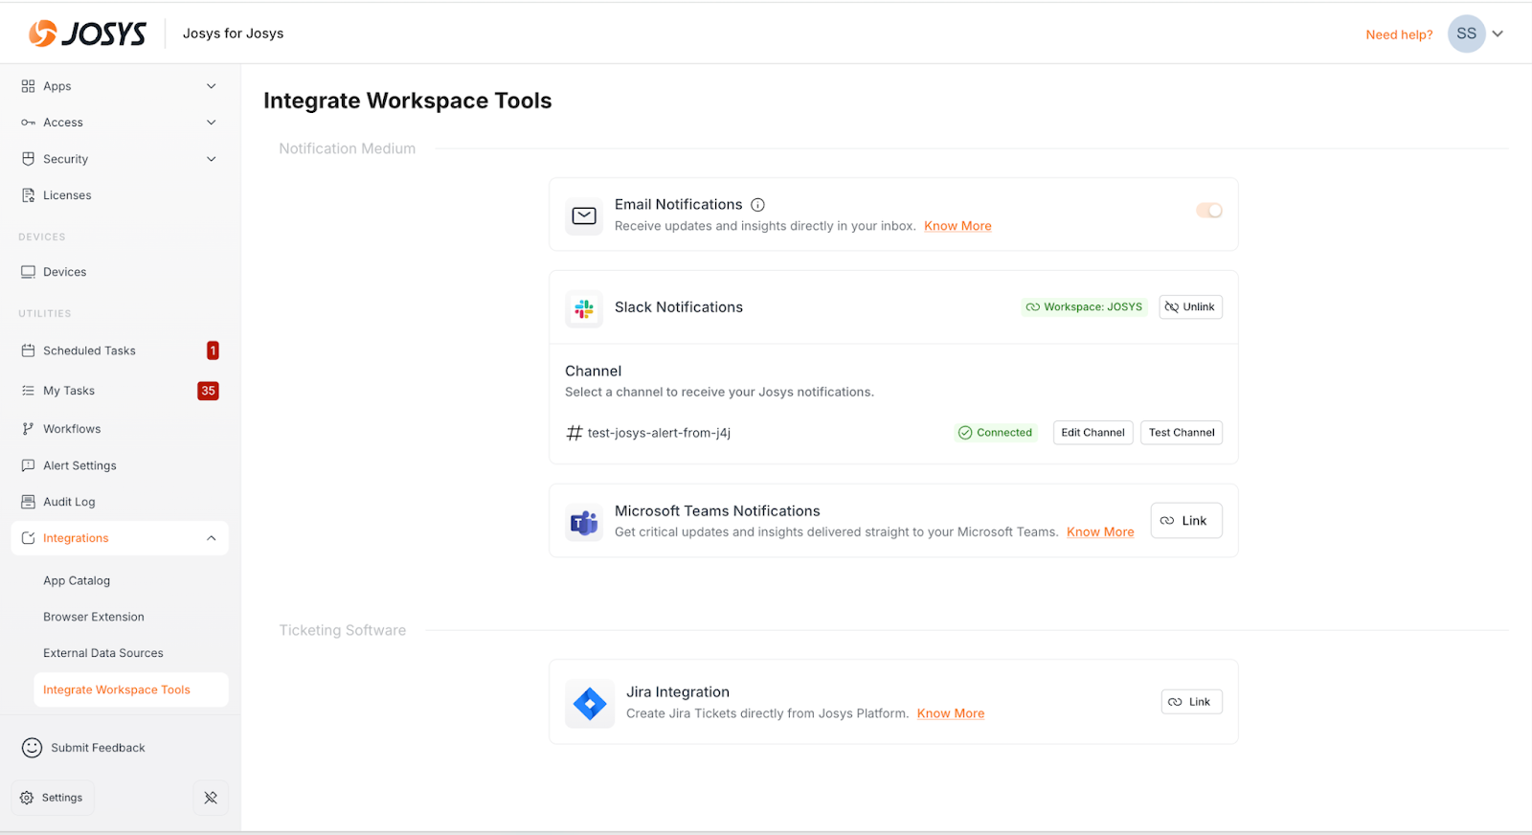Click the Devices laptop icon

pos(28,272)
